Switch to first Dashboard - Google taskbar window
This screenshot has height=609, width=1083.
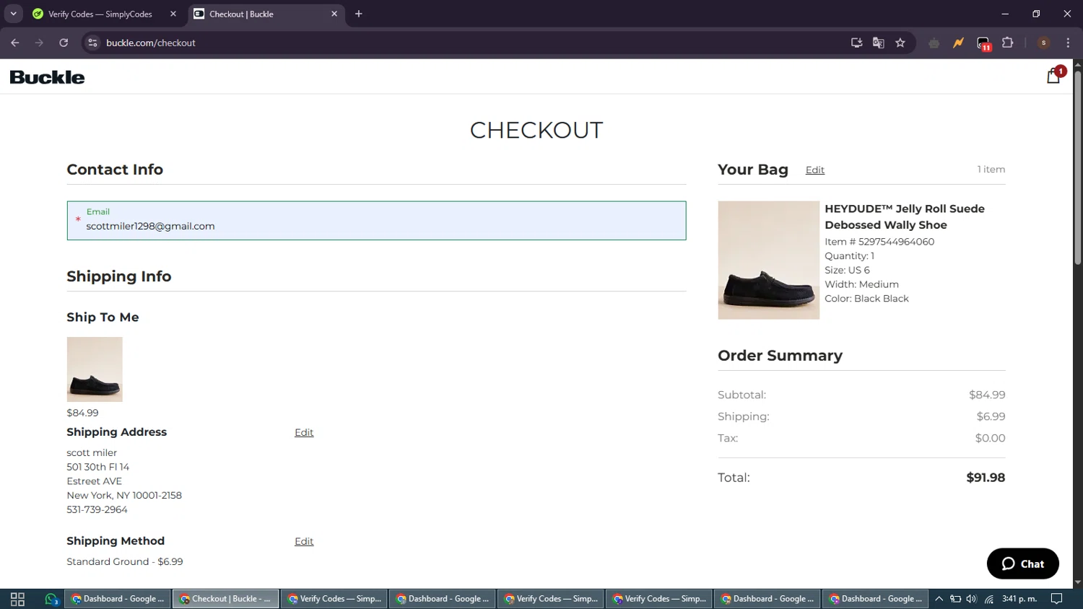point(118,599)
